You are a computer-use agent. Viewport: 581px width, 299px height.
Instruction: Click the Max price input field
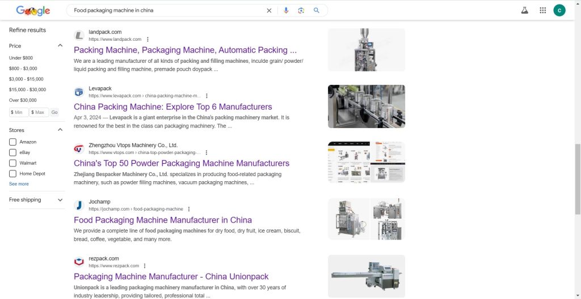39,112
